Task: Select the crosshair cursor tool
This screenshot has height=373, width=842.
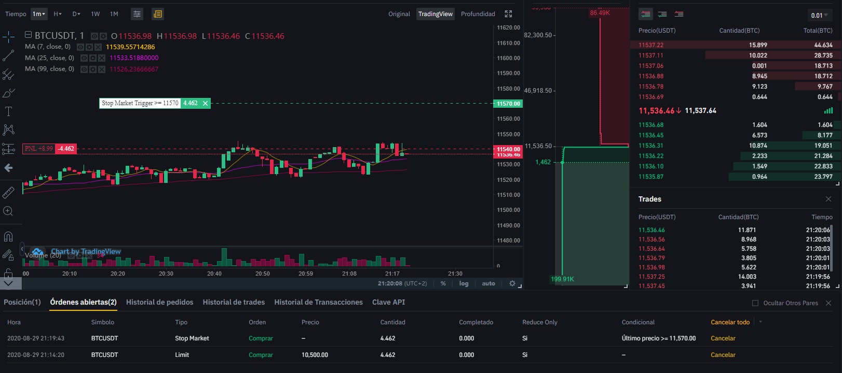Action: click(x=8, y=37)
